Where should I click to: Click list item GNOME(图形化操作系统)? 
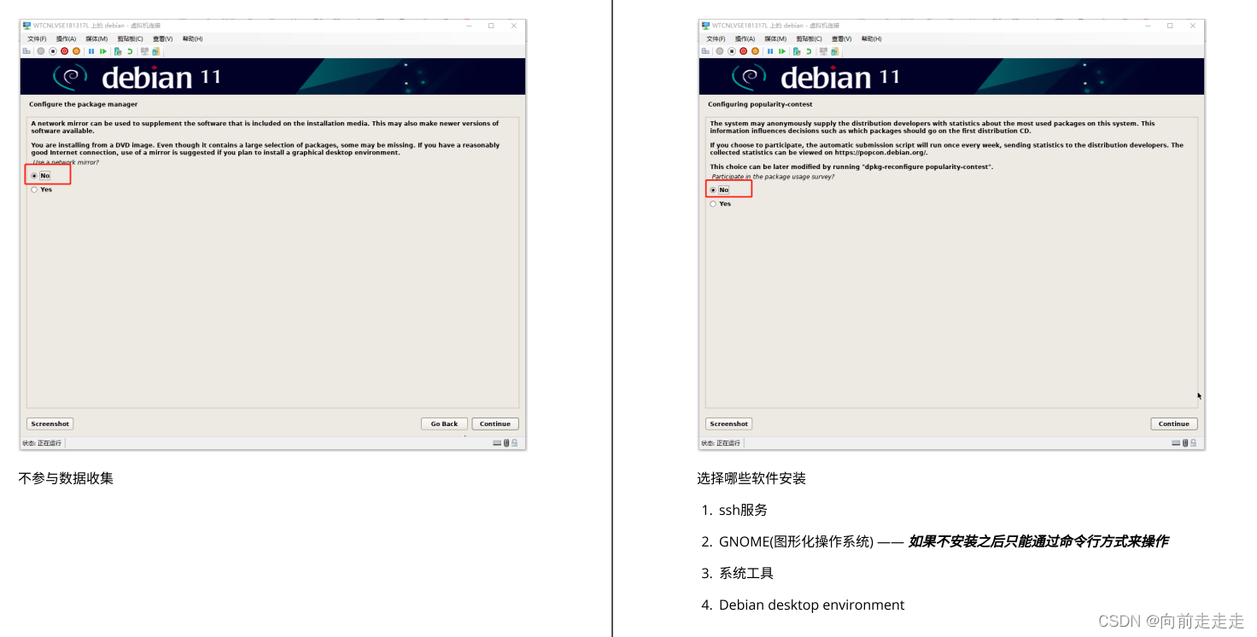pyautogui.click(x=796, y=541)
